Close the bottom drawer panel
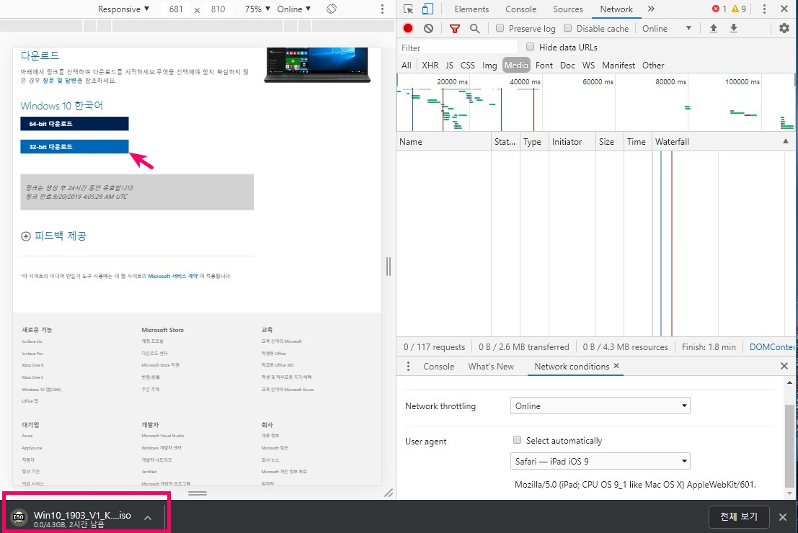The width and height of the screenshot is (798, 533). coord(784,366)
